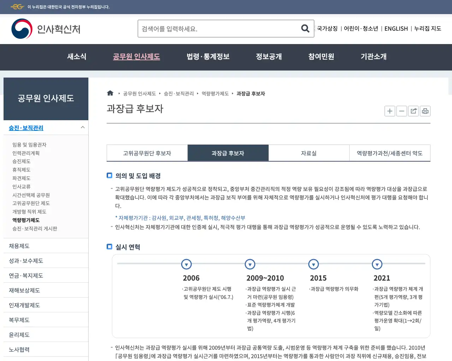Expand 복무제도 sidebar menu
Screen dimensions: 452x361
46,320
